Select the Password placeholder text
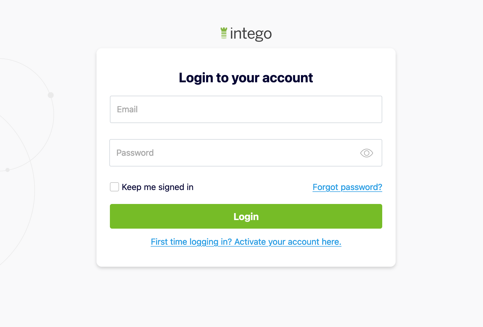This screenshot has width=483, height=327. pos(135,153)
